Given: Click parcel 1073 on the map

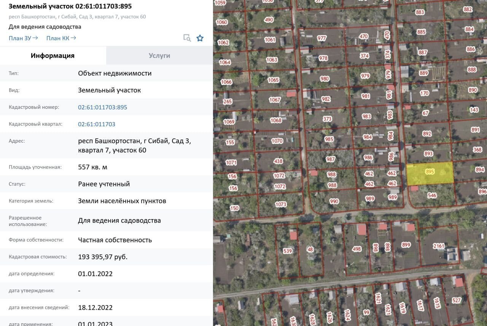Looking at the screenshot, I should (280, 204).
